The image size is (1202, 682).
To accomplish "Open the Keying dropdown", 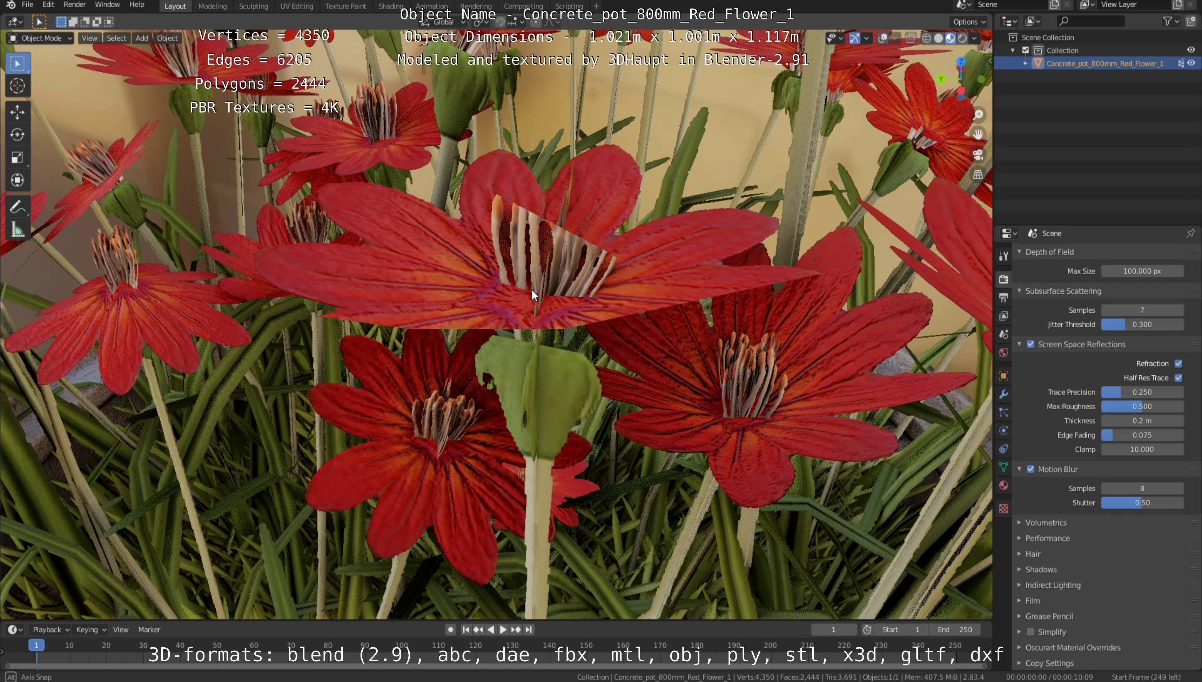I will [91, 629].
